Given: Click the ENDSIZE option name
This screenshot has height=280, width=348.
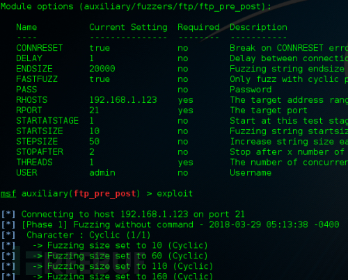Looking at the screenshot, I should 34,69.
